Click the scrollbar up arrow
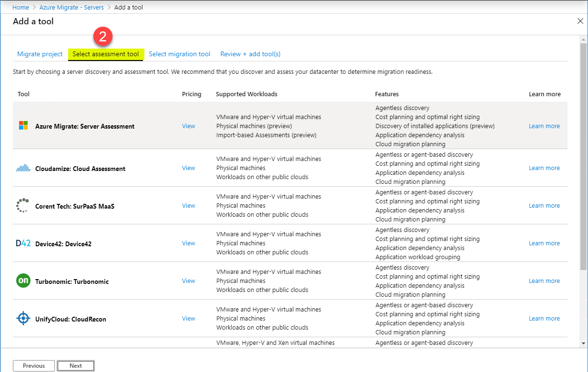 point(583,39)
